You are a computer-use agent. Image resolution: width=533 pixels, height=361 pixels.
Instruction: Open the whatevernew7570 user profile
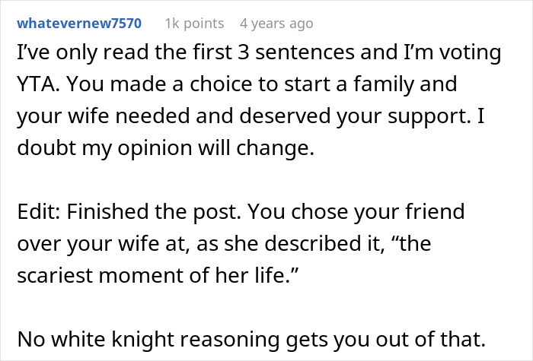[79, 24]
